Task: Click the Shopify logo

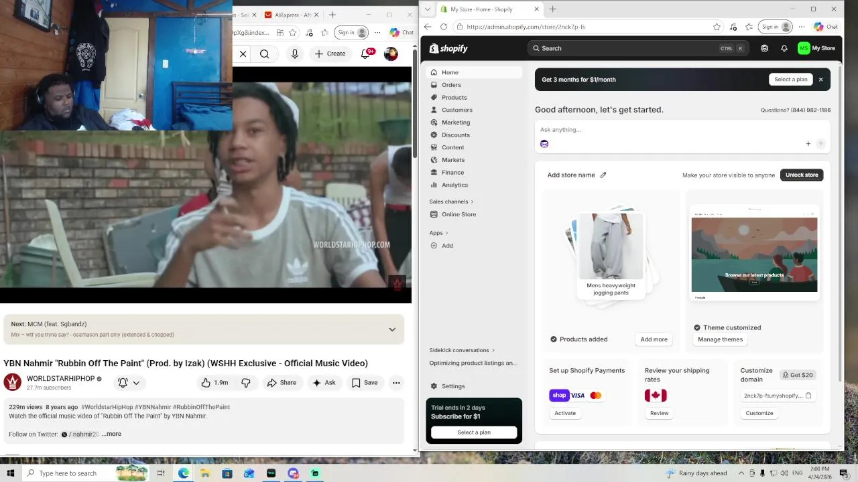Action: [448, 48]
